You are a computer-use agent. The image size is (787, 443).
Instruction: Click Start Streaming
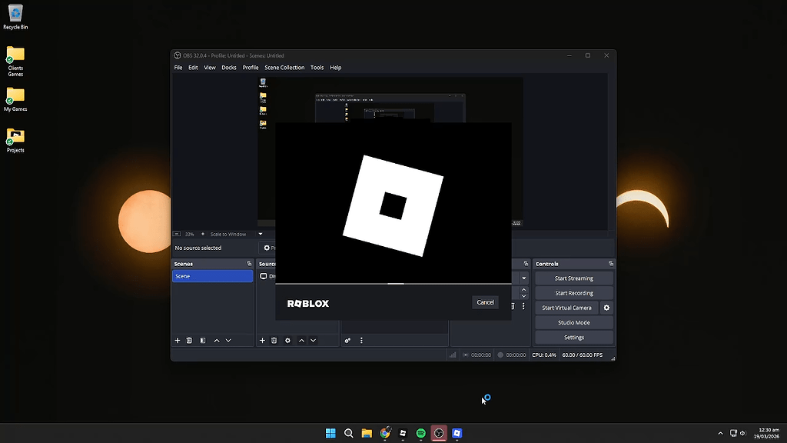pyautogui.click(x=573, y=278)
